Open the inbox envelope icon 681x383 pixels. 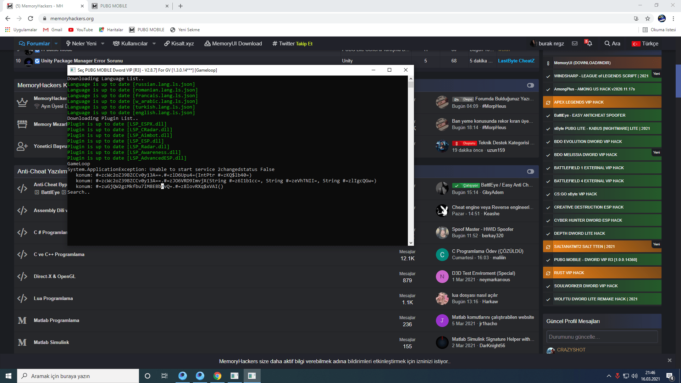coord(575,43)
